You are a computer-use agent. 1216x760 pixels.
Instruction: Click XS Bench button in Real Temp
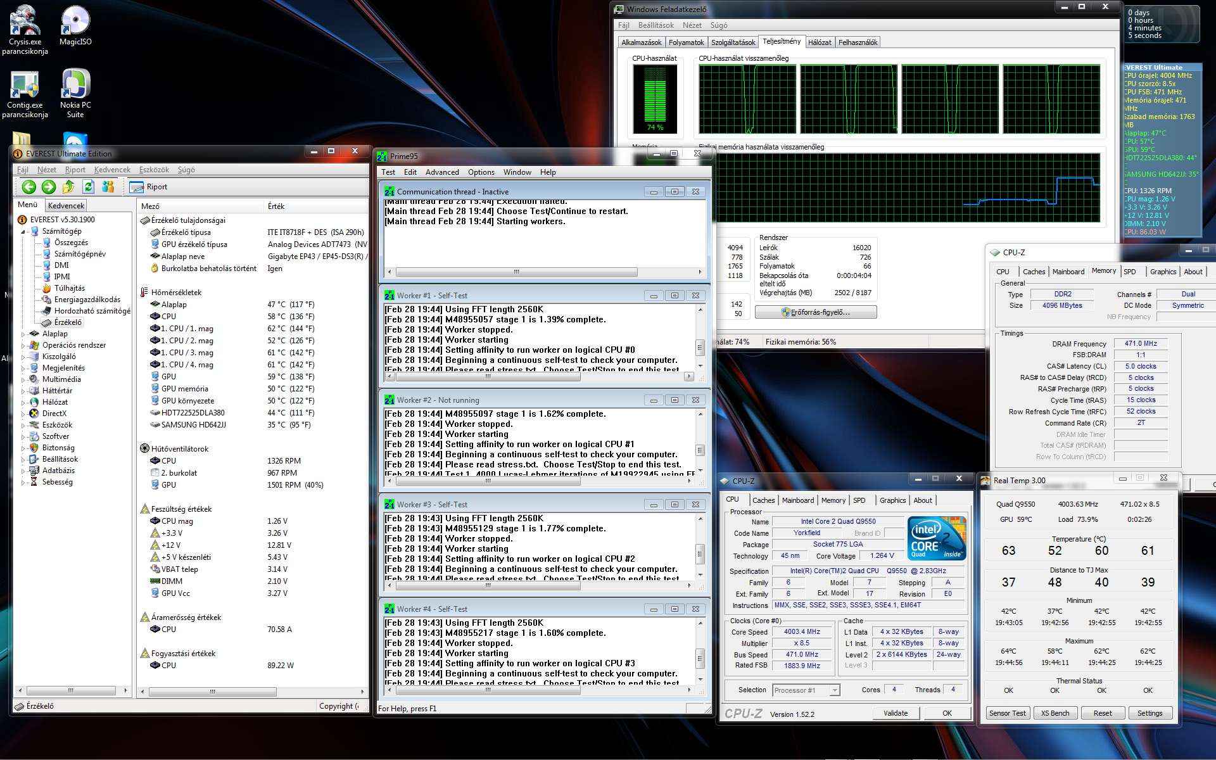[1055, 713]
